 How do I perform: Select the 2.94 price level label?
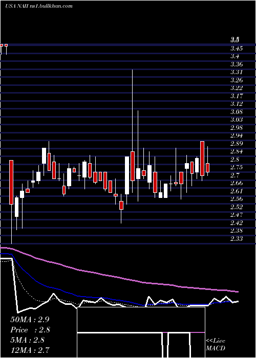click(237, 136)
